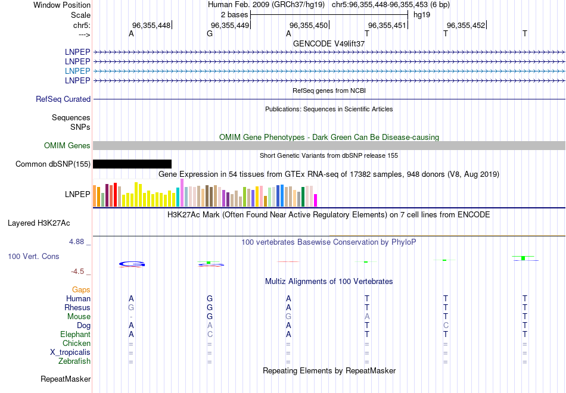The height and width of the screenshot is (393, 566).
Task: Click the tall pink bar in GTEx chart
Action: click(x=182, y=193)
